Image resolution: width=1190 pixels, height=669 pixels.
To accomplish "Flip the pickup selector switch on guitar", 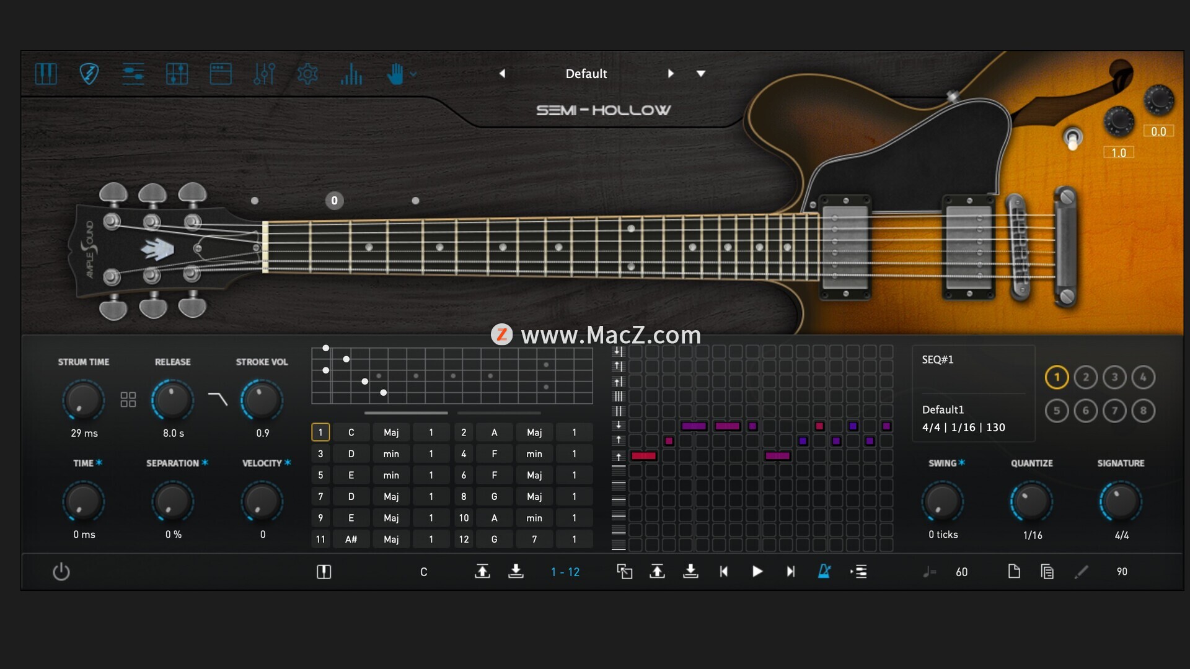I will [x=1073, y=139].
